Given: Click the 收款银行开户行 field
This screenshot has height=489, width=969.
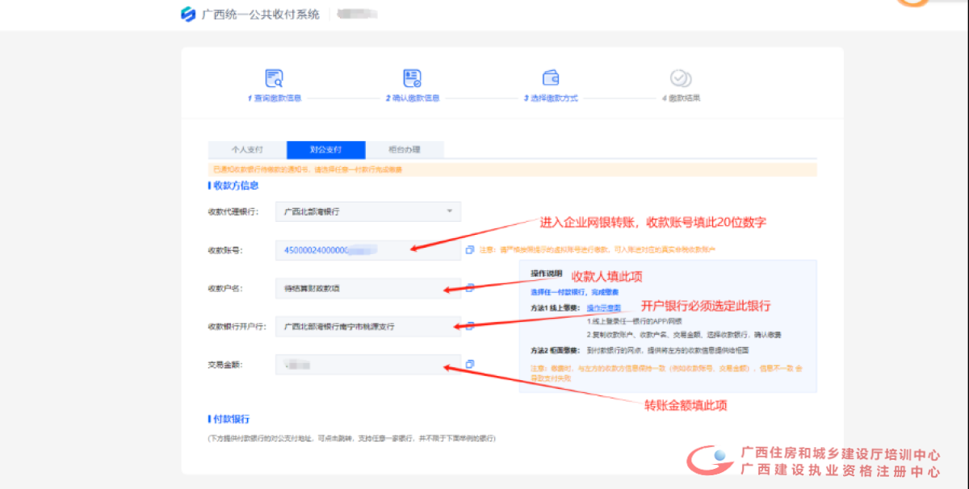Looking at the screenshot, I should click(x=367, y=326).
